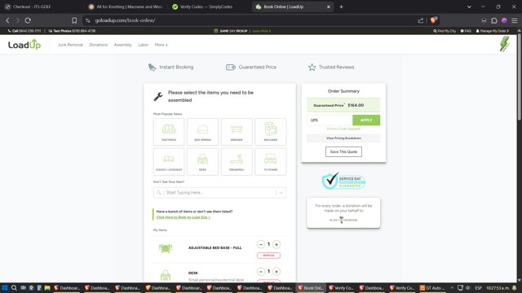
Task: Expand the item search dropdown arrow
Action: pyautogui.click(x=281, y=193)
